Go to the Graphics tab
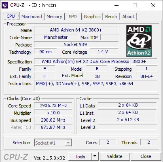Screen dimensions: 163x162 [92, 17]
